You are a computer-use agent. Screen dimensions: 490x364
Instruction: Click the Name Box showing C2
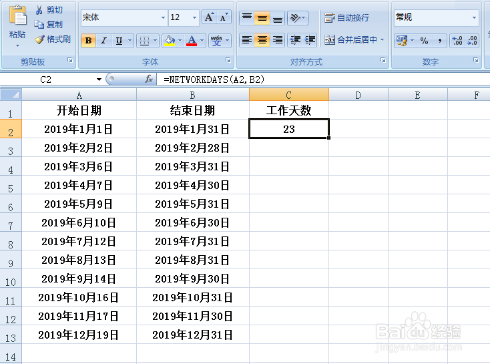(47, 79)
